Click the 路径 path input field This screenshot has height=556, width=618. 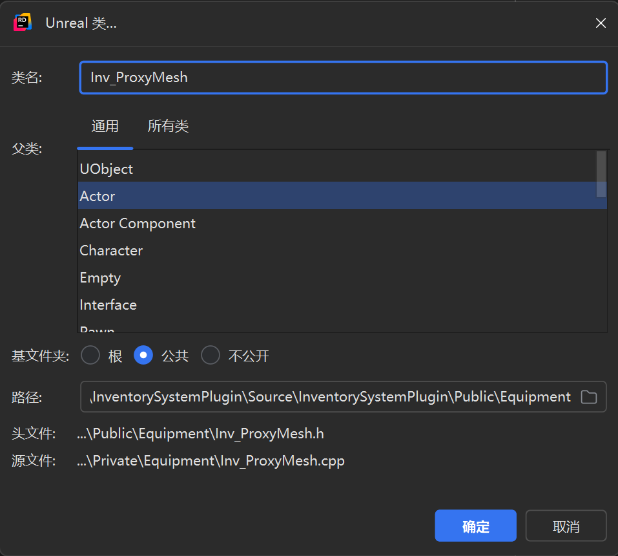click(329, 397)
